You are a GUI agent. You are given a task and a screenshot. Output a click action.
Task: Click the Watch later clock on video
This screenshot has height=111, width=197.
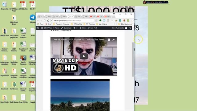(x=109, y=40)
